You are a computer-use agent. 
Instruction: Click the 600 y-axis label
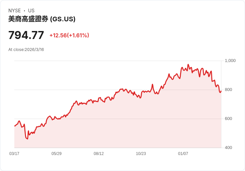[228, 119]
